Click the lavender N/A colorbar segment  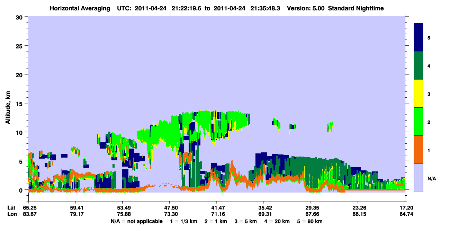tap(418, 178)
